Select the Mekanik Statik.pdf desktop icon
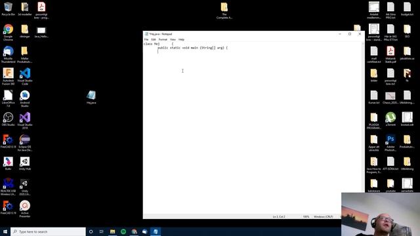This screenshot has height=236, width=420. click(x=390, y=54)
